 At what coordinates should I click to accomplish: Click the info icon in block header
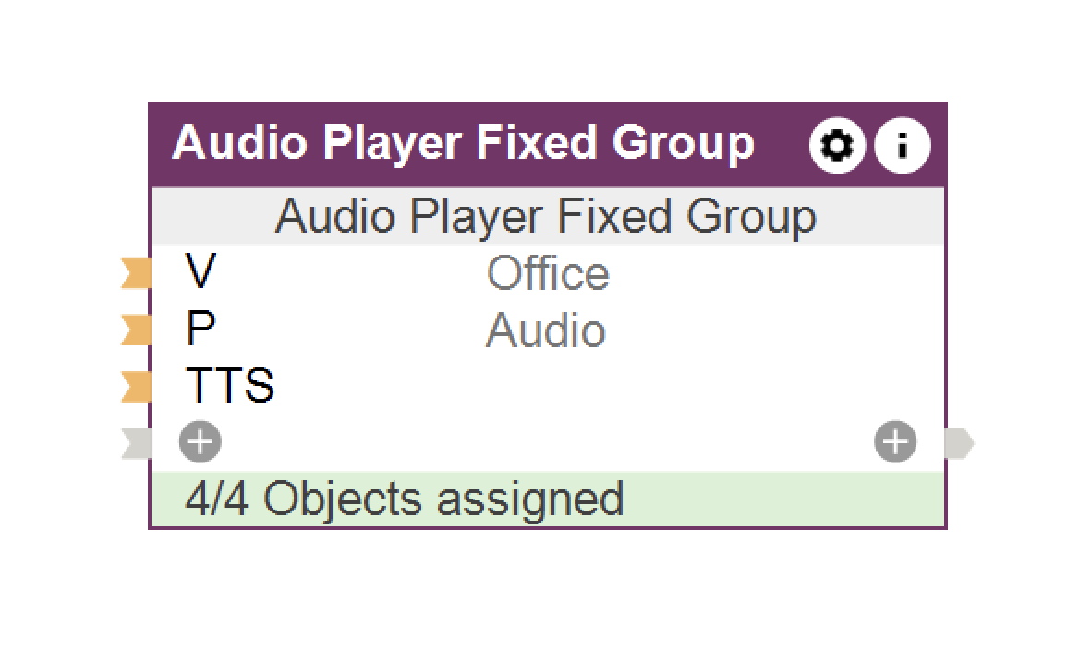tap(902, 146)
